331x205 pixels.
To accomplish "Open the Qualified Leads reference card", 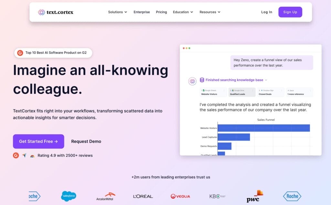I will 242,92.
